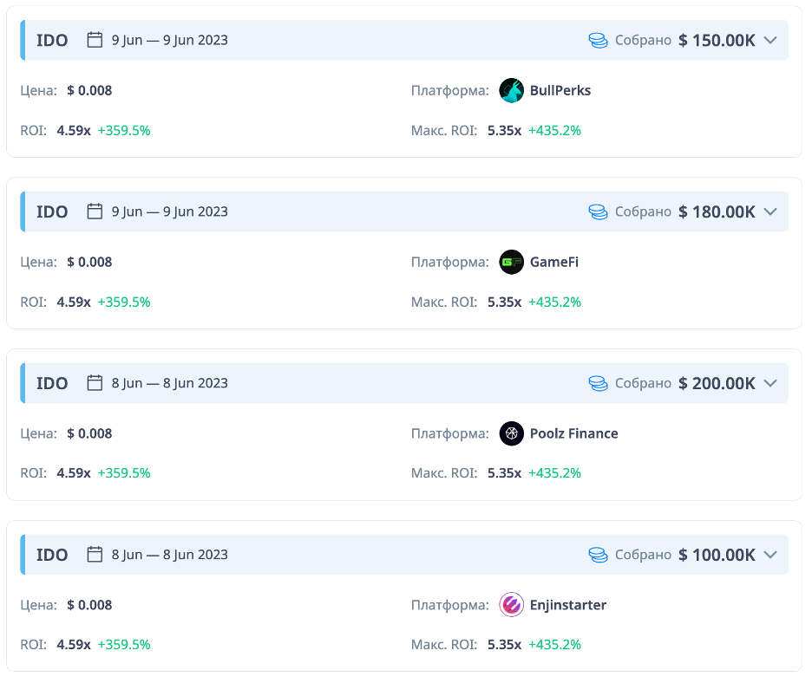Image resolution: width=812 pixels, height=683 pixels.
Task: Click coins icon beside $ 200.00K raised
Action: (x=598, y=383)
